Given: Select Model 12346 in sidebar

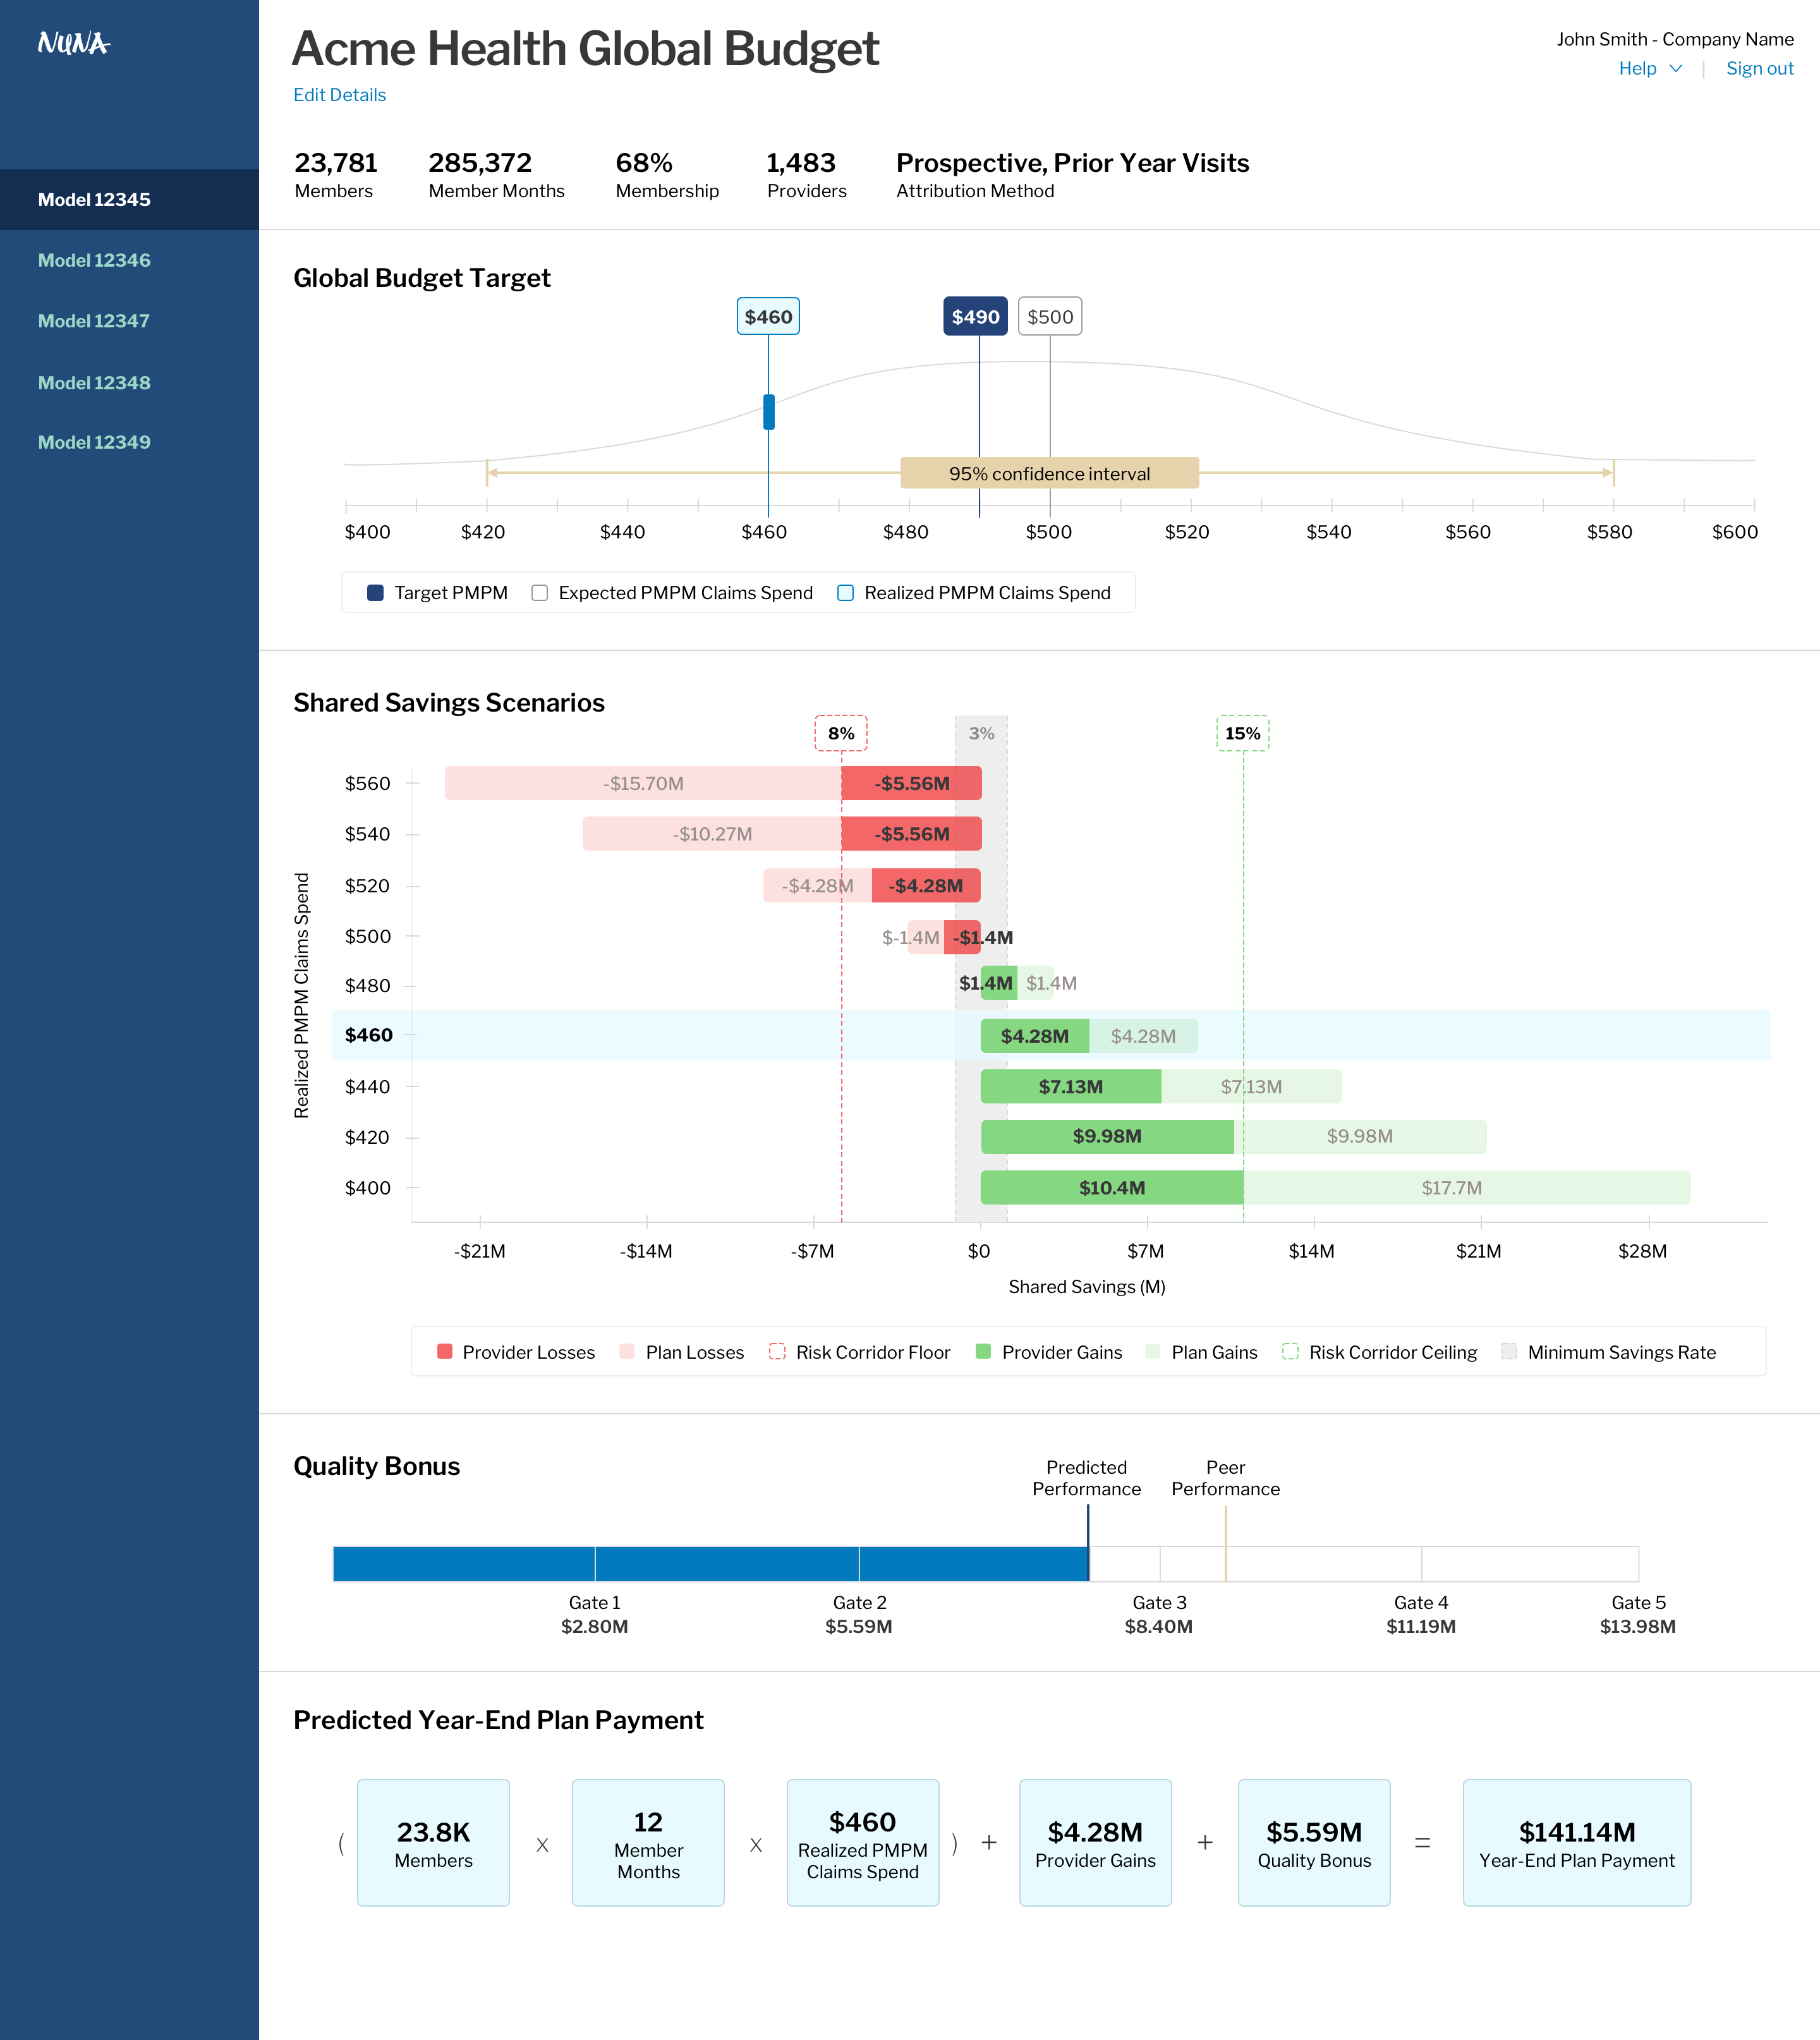Looking at the screenshot, I should [94, 260].
